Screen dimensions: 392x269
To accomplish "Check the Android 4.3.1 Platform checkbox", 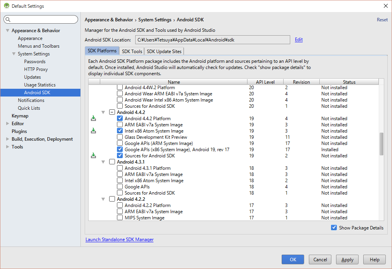I will click(120, 168).
